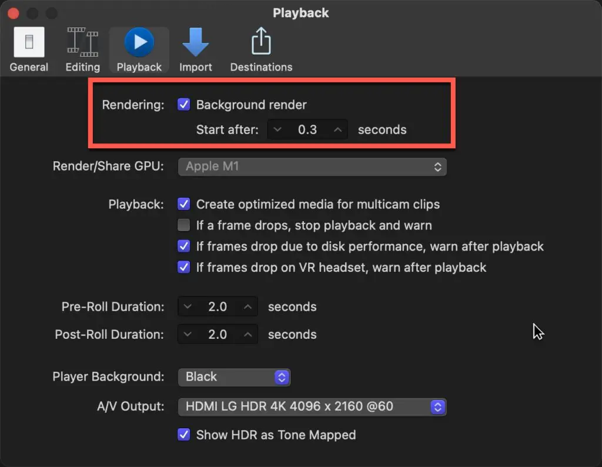Uncheck Show HDR as Tone Mapped
This screenshot has height=467, width=602.
coord(183,435)
